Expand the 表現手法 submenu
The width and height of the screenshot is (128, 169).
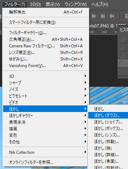click(x=46, y=122)
